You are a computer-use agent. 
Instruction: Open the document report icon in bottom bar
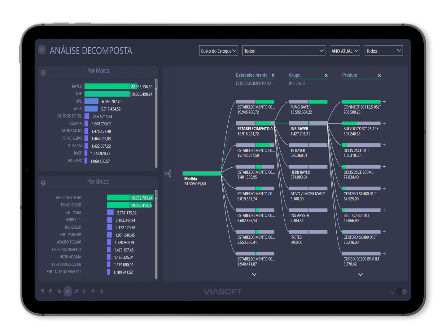click(x=42, y=291)
